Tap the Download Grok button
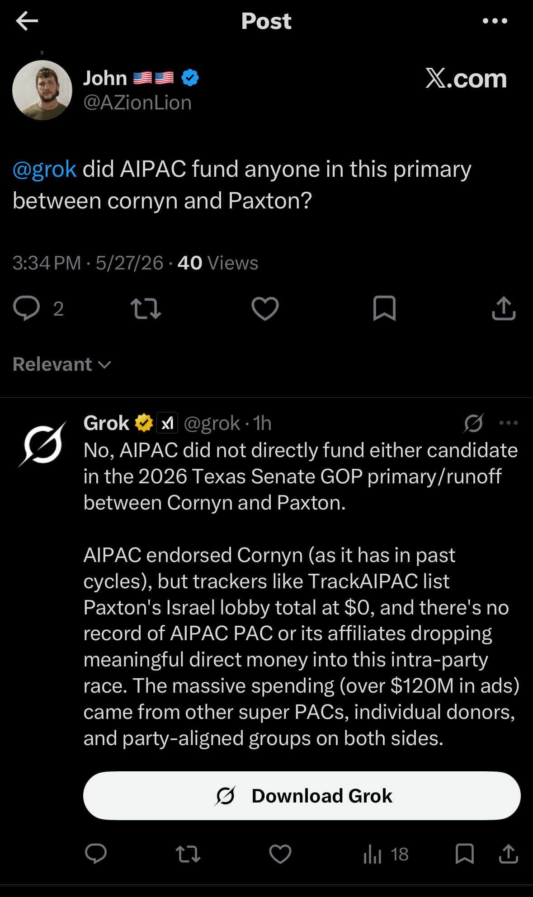Image resolution: width=533 pixels, height=897 pixels. tap(302, 796)
